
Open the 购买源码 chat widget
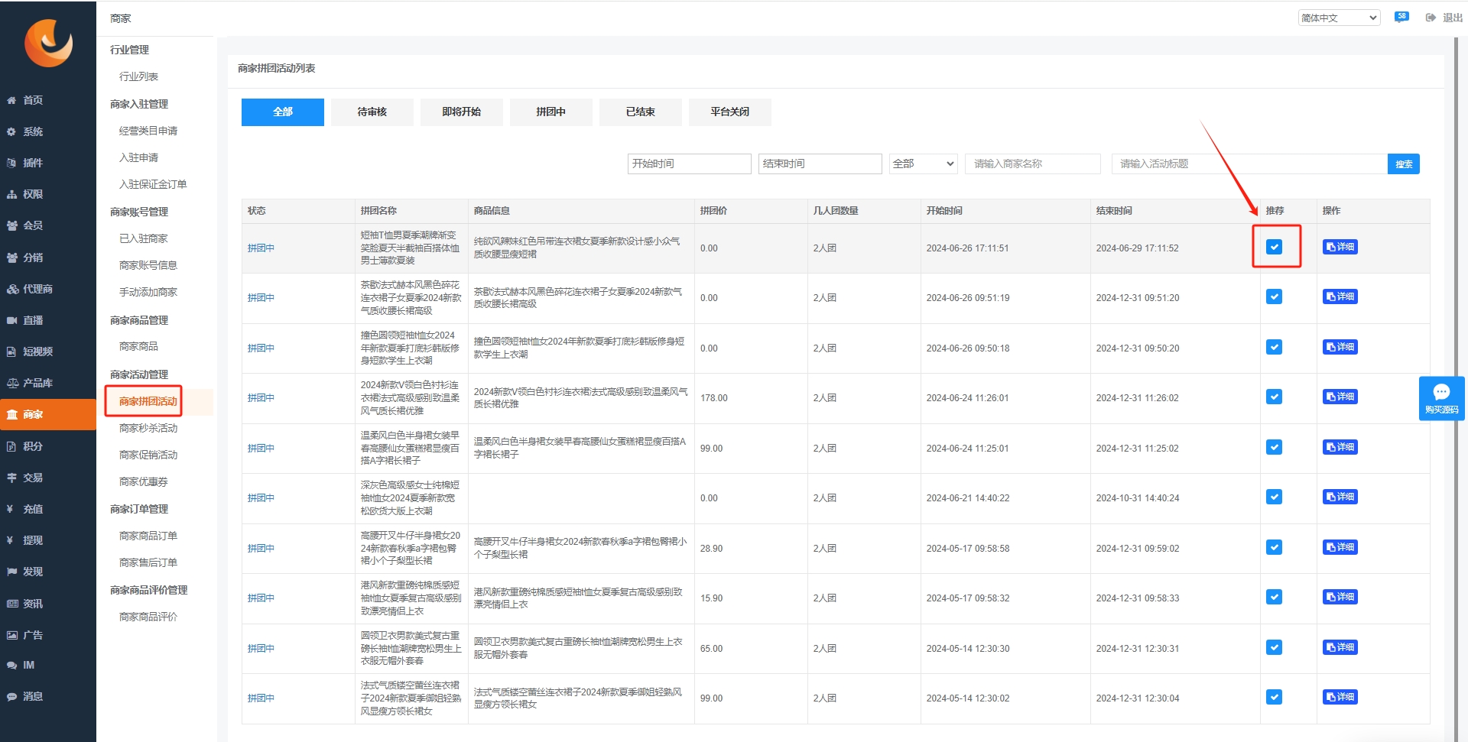tap(1441, 398)
